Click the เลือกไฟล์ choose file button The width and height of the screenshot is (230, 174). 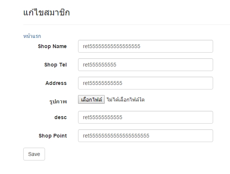pyautogui.click(x=91, y=100)
